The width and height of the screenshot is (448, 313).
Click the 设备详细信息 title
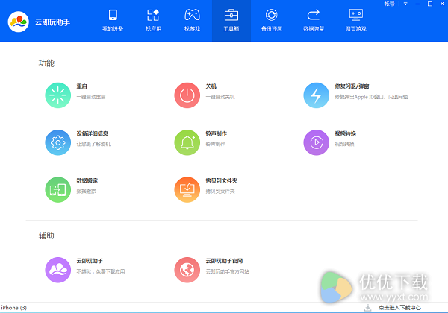93,133
